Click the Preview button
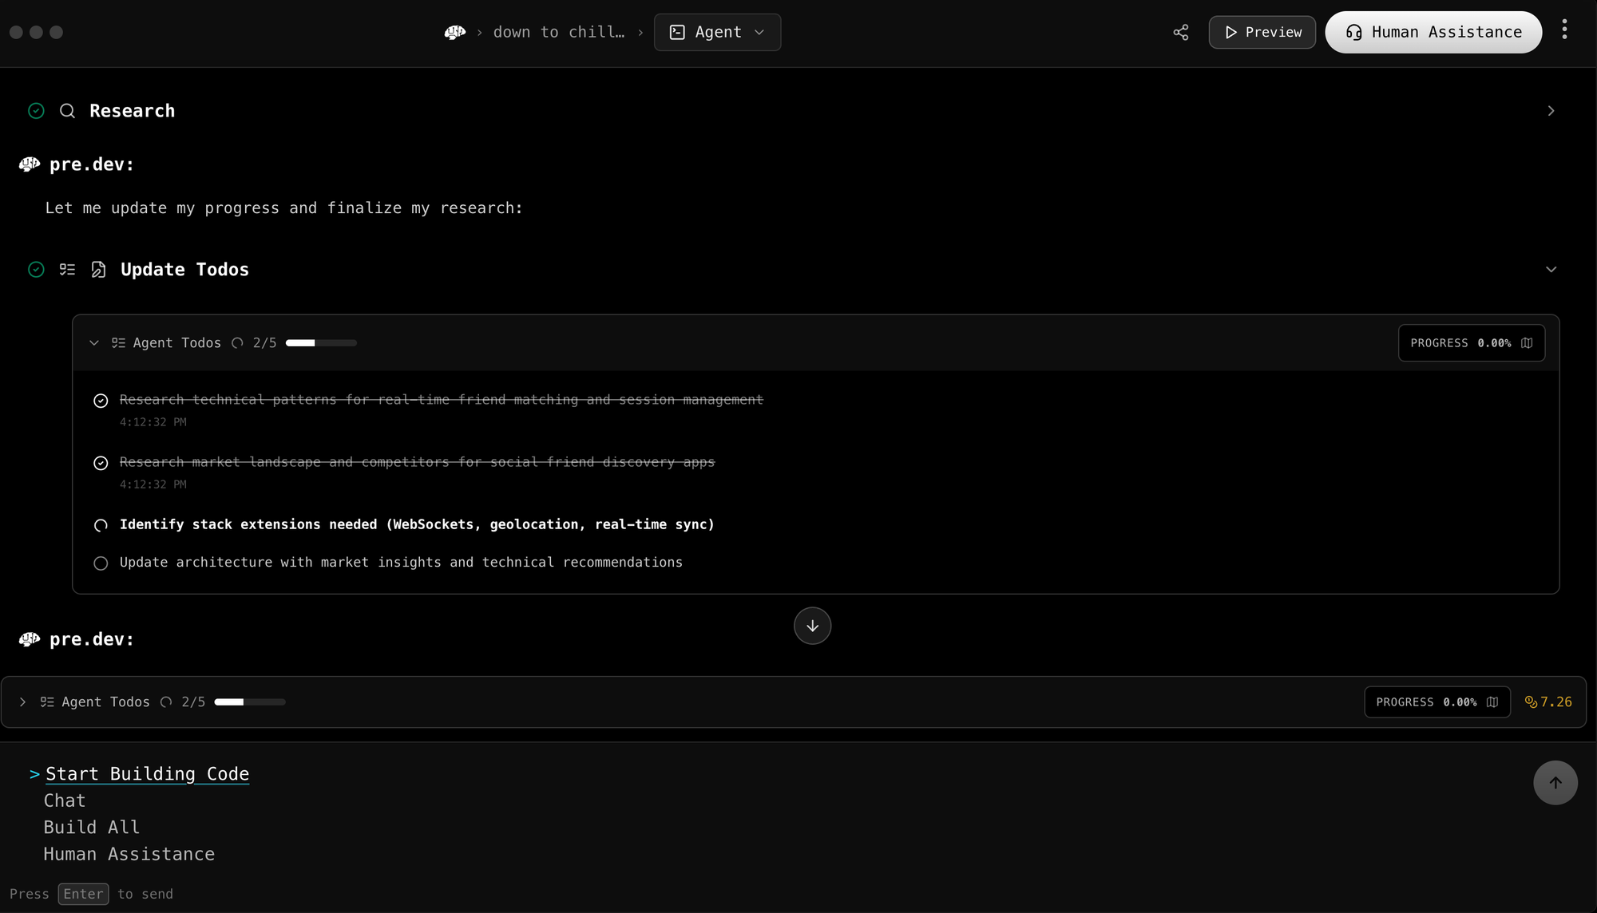Viewport: 1597px width, 913px height. click(x=1262, y=32)
